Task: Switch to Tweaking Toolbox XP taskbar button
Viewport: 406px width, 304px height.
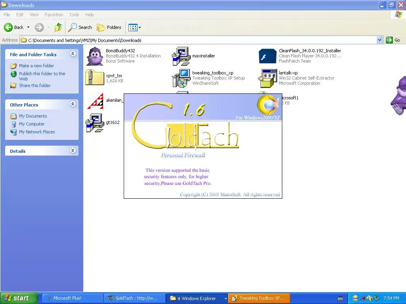Action: coord(259,298)
